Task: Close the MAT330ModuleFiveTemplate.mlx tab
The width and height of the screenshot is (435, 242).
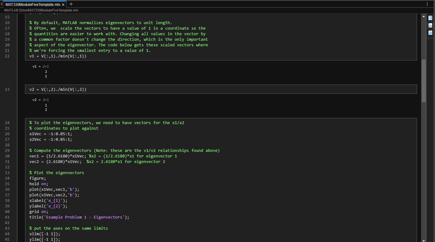Action: coord(63,5)
